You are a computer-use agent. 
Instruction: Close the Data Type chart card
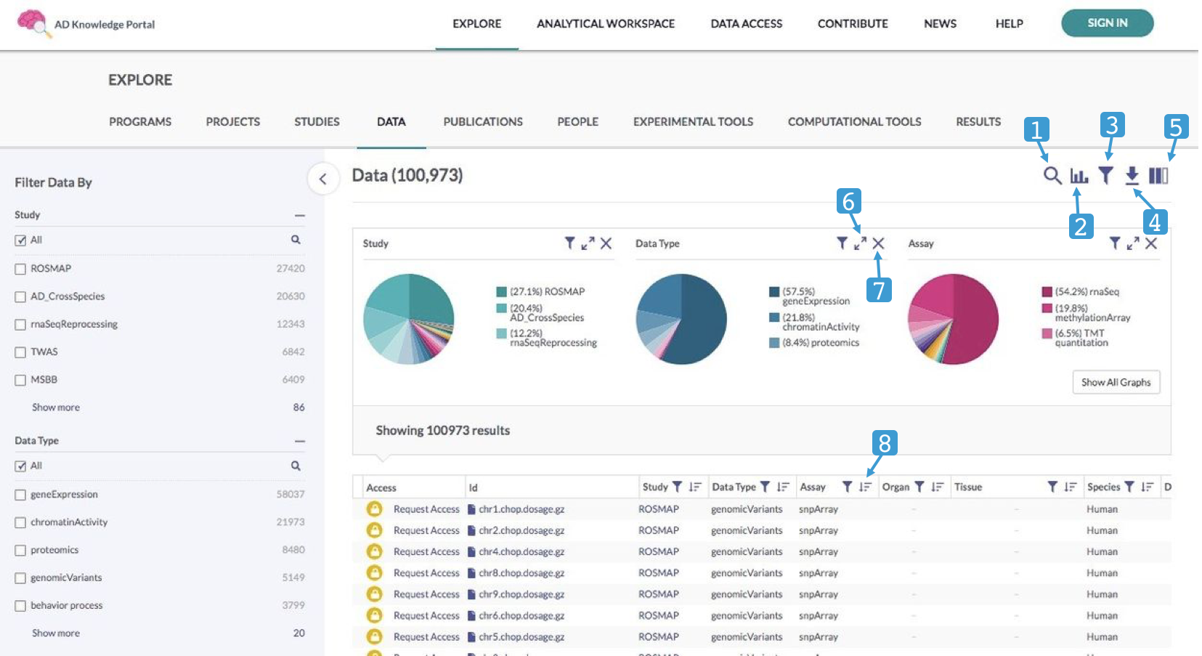(x=878, y=243)
